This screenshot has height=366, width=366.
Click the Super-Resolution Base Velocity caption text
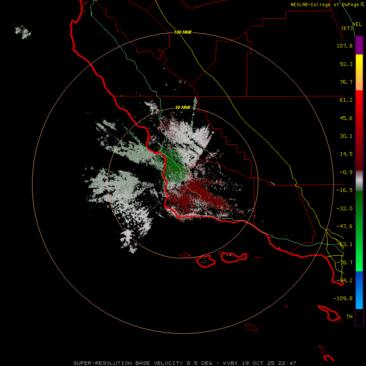click(x=185, y=363)
